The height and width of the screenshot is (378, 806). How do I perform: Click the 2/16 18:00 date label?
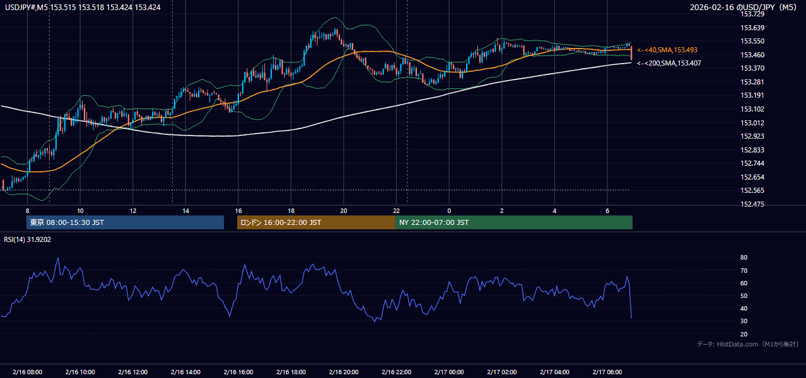291,372
